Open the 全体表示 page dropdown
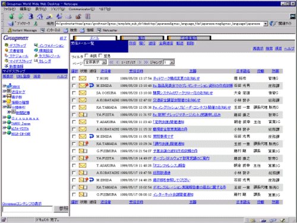 (x=95, y=62)
